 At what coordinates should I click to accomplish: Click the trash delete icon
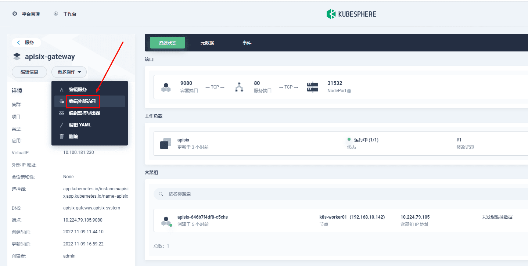62,137
